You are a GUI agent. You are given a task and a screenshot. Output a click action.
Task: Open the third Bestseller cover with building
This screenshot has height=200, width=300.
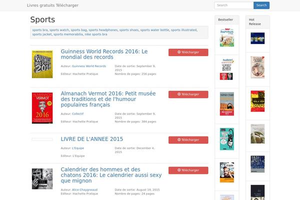pyautogui.click(x=227, y=104)
